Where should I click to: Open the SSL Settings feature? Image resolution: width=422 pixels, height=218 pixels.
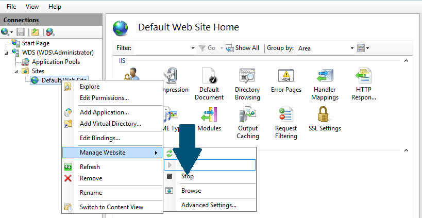click(325, 119)
